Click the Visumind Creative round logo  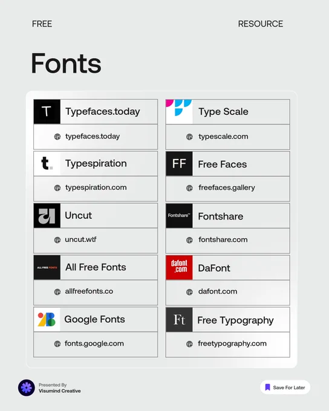tap(27, 387)
